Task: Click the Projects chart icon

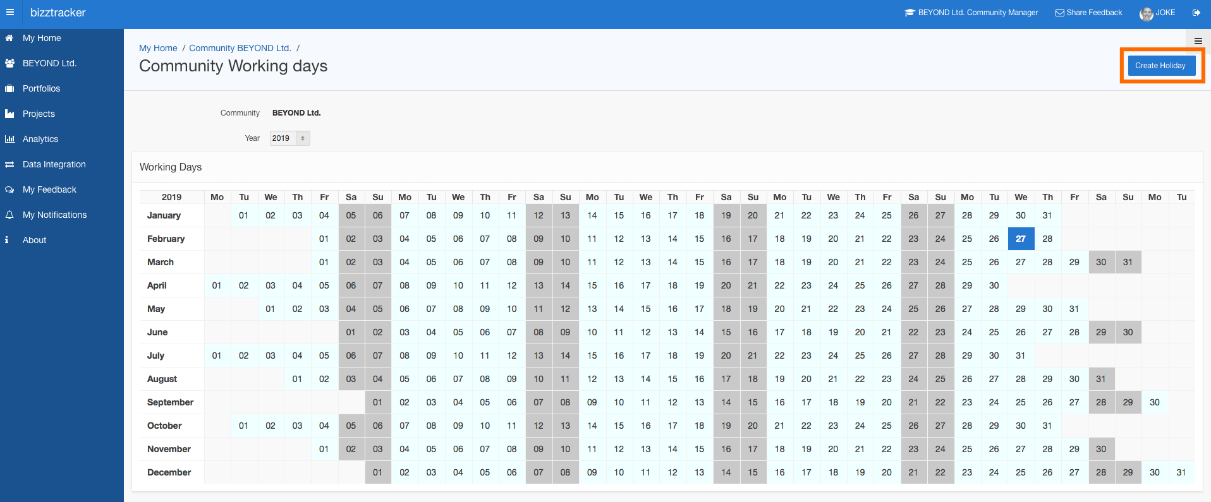Action: pyautogui.click(x=9, y=114)
